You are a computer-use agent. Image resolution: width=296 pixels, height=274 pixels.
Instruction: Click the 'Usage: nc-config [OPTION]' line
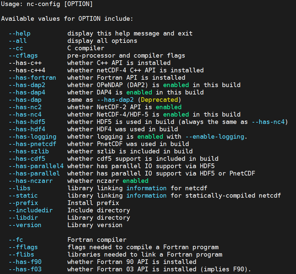47,4
